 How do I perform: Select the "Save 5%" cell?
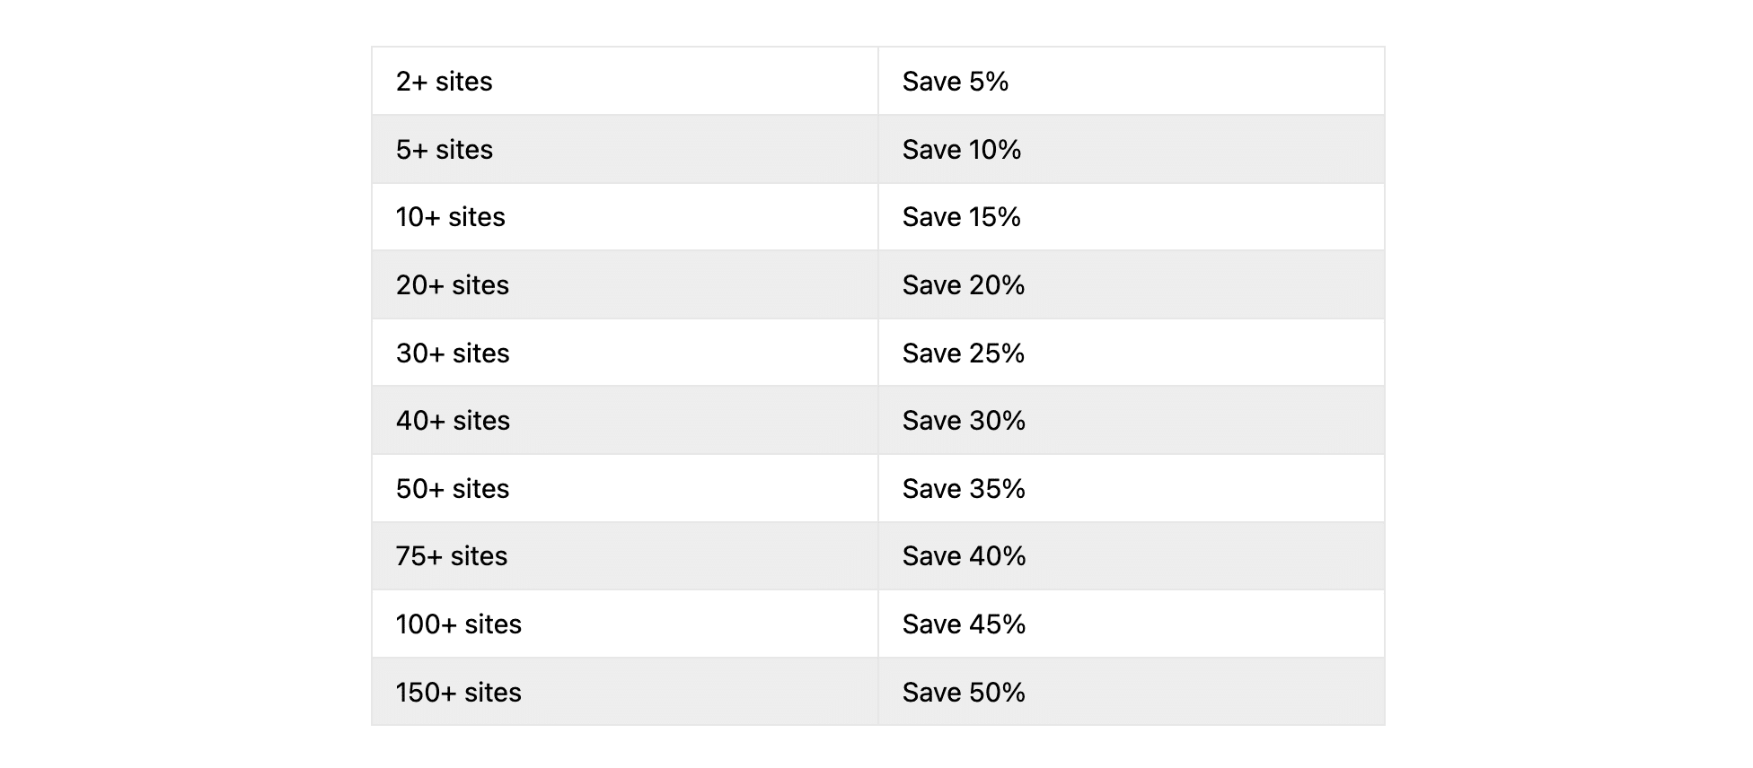pos(956,82)
